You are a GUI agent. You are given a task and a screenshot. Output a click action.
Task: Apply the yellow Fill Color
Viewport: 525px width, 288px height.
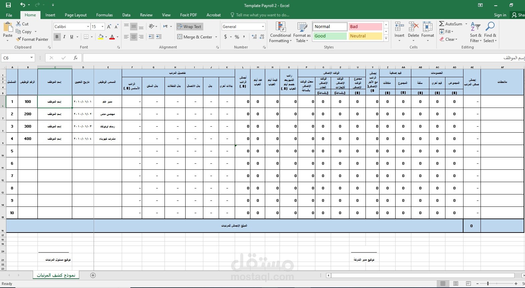(101, 37)
